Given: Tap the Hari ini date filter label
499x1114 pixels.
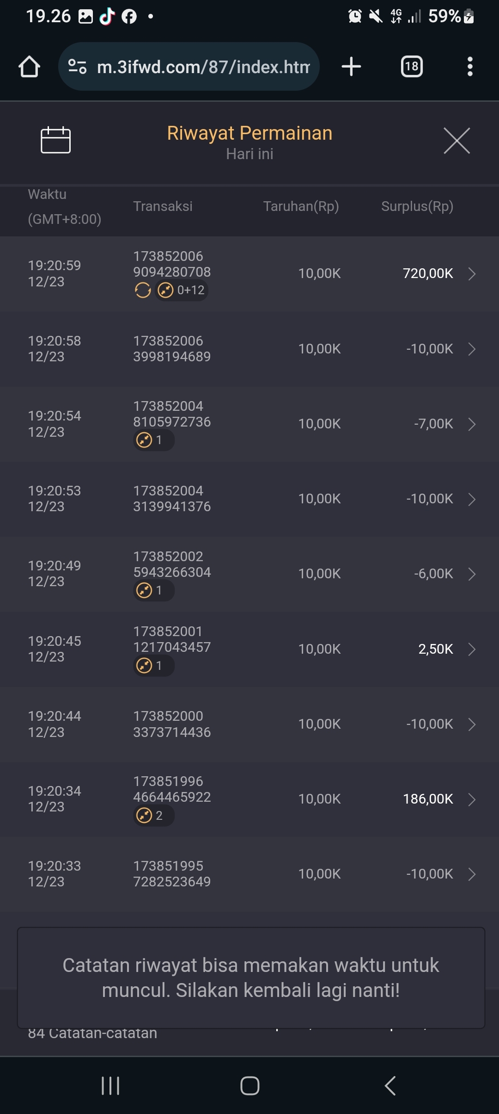Looking at the screenshot, I should click(249, 154).
